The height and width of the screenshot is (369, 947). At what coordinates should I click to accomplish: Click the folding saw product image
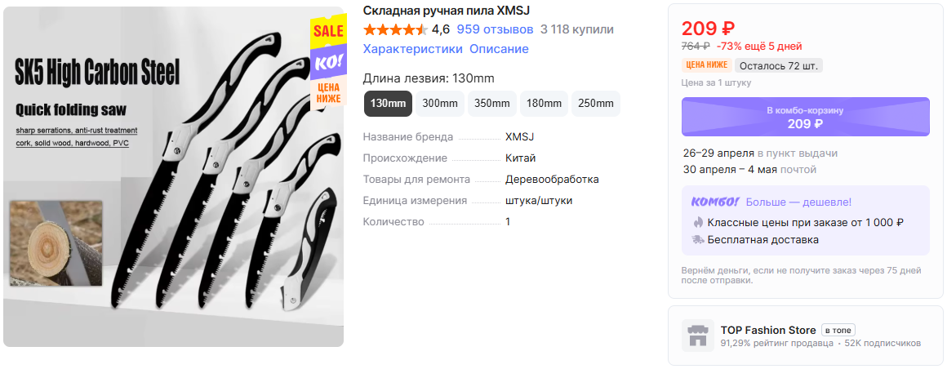tap(173, 177)
